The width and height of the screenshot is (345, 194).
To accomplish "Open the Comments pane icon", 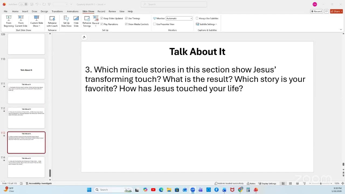I will point(326,11).
